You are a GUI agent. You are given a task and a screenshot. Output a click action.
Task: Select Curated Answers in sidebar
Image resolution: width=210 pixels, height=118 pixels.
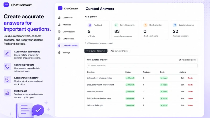68,46
